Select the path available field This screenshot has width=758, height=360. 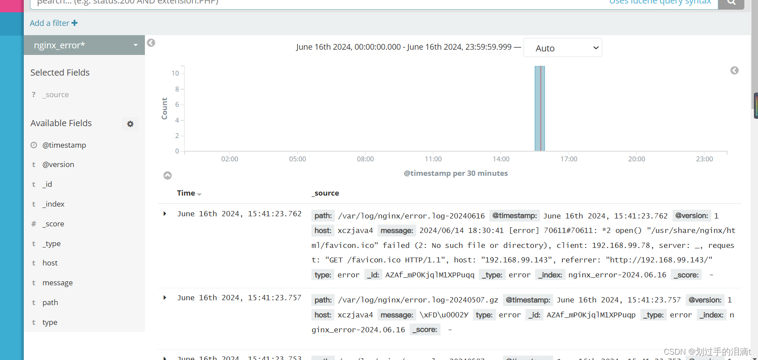[50, 302]
